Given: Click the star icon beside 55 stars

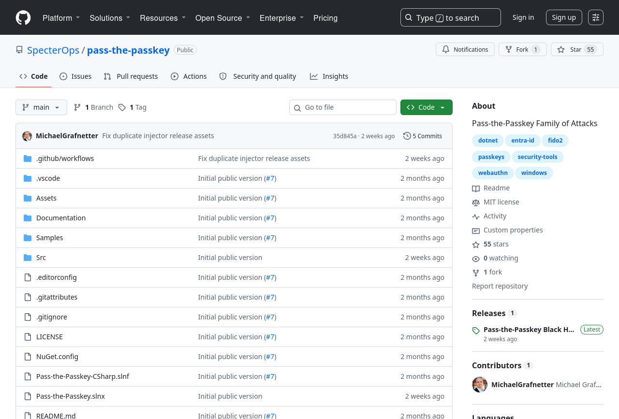Looking at the screenshot, I should click(476, 245).
